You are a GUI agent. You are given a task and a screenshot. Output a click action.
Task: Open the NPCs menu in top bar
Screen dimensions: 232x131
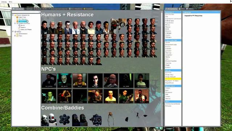click(11, 2)
